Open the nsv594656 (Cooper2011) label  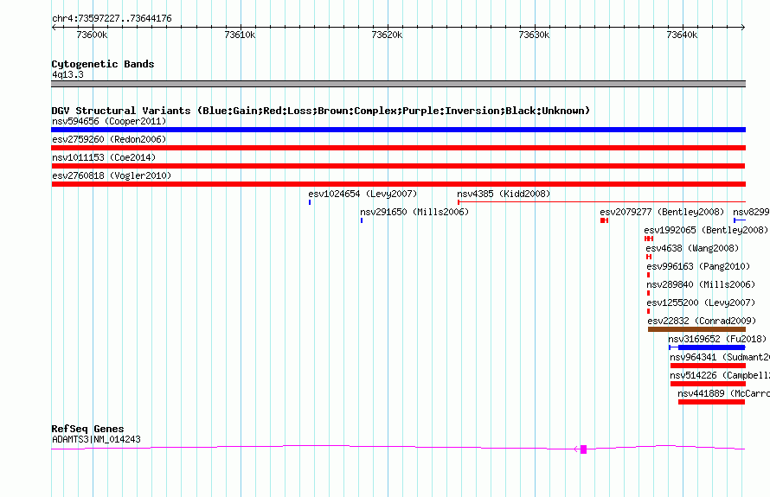[x=109, y=121]
